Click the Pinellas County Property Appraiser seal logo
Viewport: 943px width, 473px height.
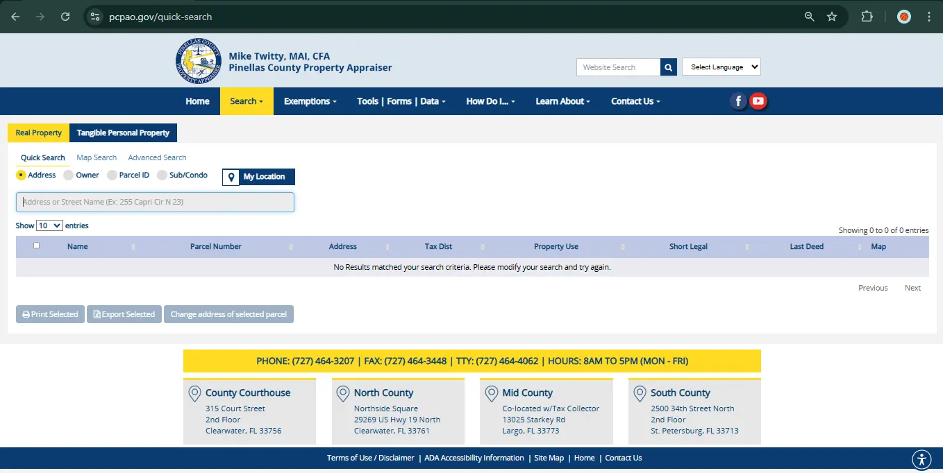click(199, 62)
